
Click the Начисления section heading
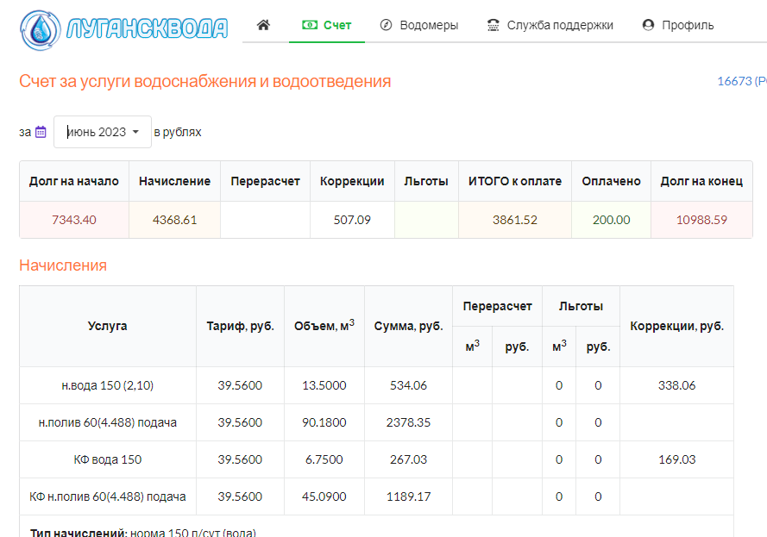pos(63,265)
